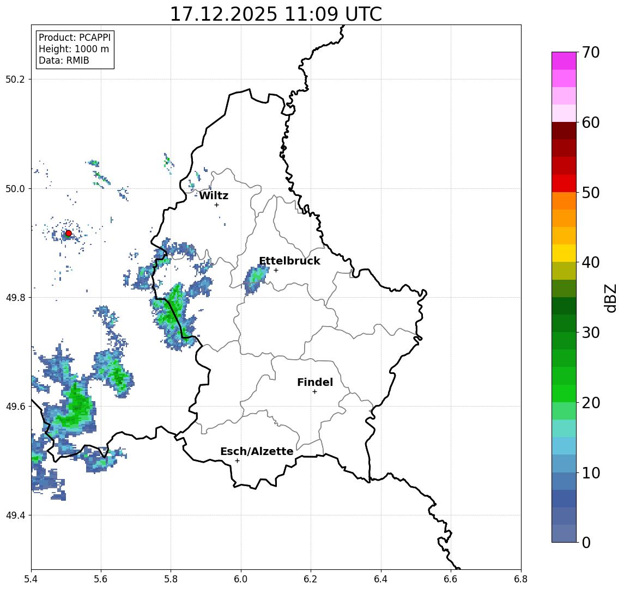Click the longitude label 6.4

click(381, 579)
